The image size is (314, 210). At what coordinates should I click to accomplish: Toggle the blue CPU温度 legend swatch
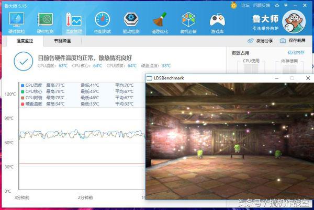(x=23, y=86)
